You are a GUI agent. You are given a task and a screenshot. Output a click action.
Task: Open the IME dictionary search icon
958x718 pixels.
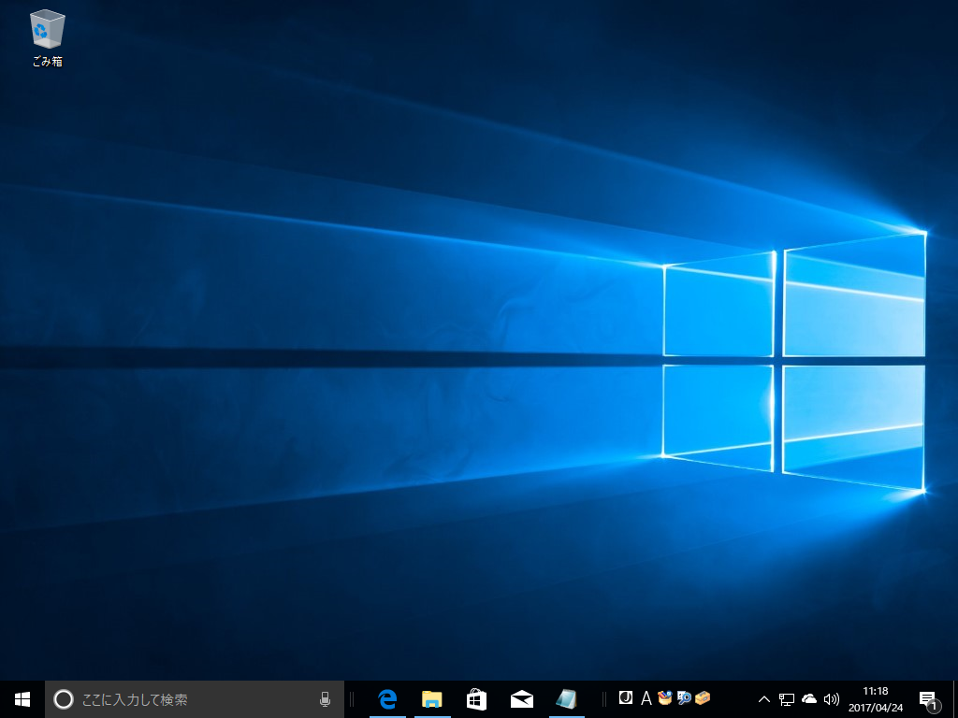coord(684,697)
